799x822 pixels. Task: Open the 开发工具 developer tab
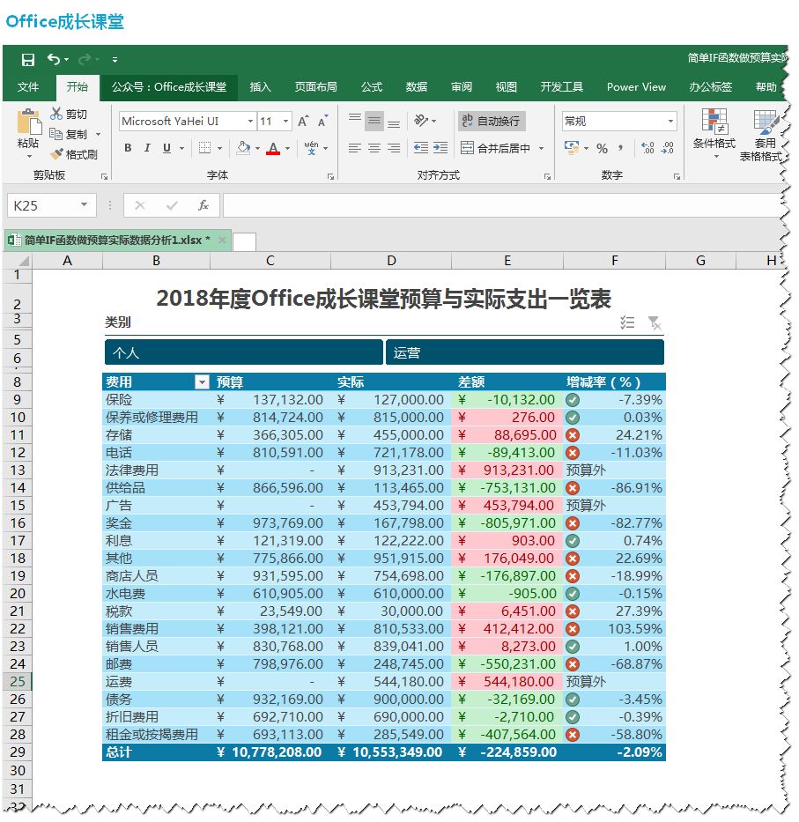point(562,87)
